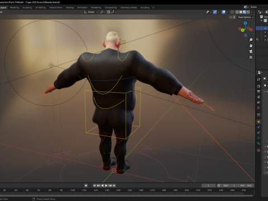Viewport: 268px width, 201px height.
Task: Open the object type visibility dropdown
Action: click(x=209, y=12)
